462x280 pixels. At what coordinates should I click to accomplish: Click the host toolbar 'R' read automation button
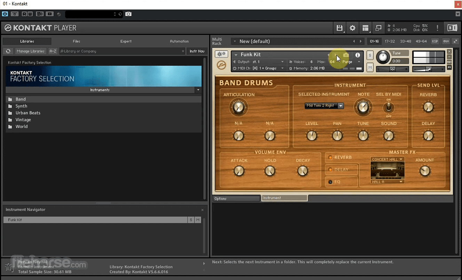24,14
